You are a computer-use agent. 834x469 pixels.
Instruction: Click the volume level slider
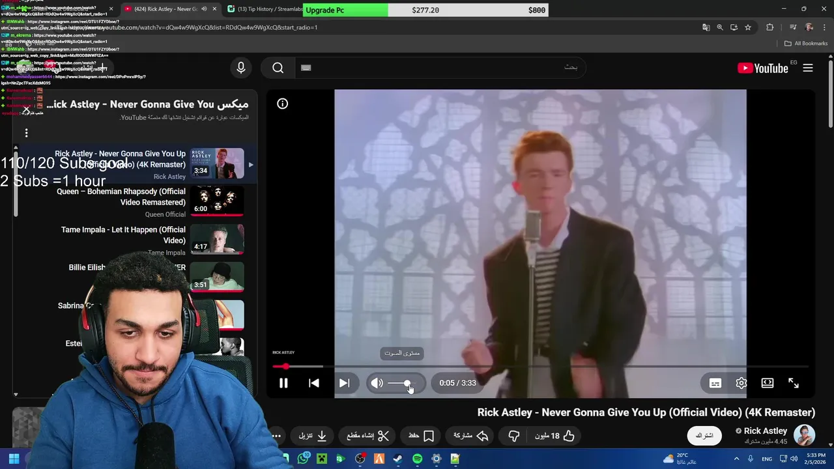pos(401,383)
